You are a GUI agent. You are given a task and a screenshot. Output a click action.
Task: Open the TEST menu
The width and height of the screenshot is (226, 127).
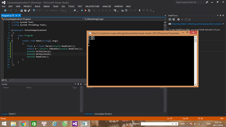coord(80,6)
